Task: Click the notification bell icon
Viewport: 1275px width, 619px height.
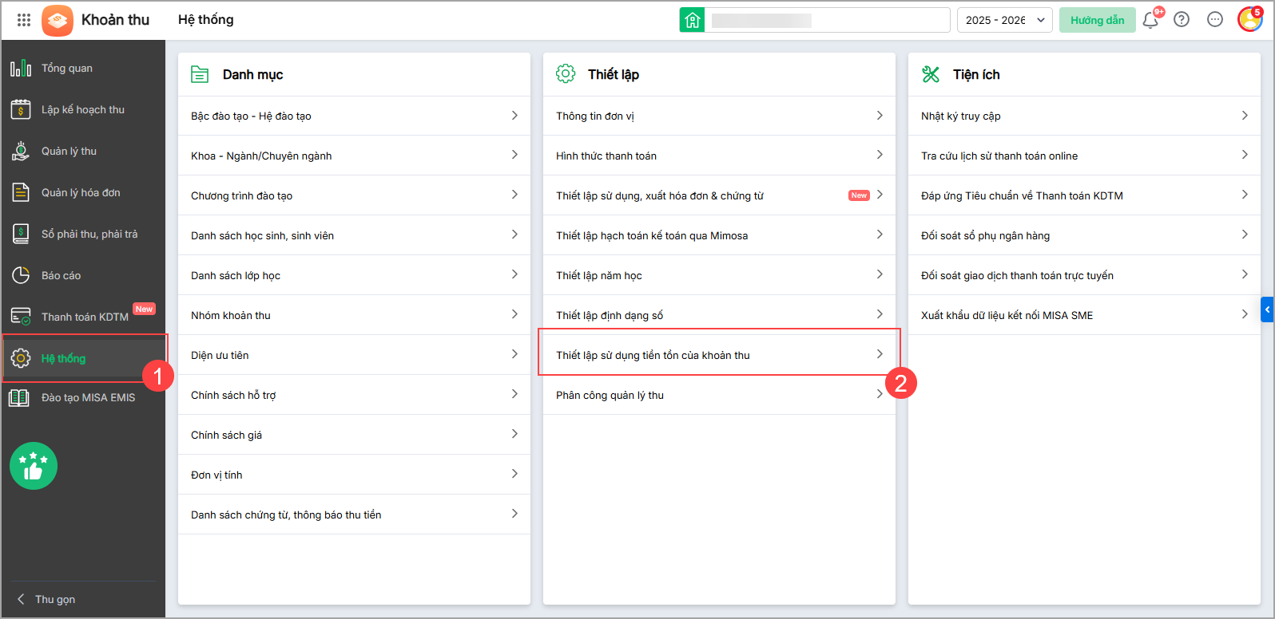Action: (x=1150, y=20)
